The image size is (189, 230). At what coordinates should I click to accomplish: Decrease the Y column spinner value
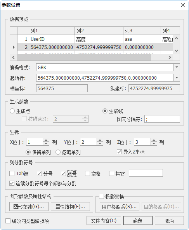coord(100,144)
